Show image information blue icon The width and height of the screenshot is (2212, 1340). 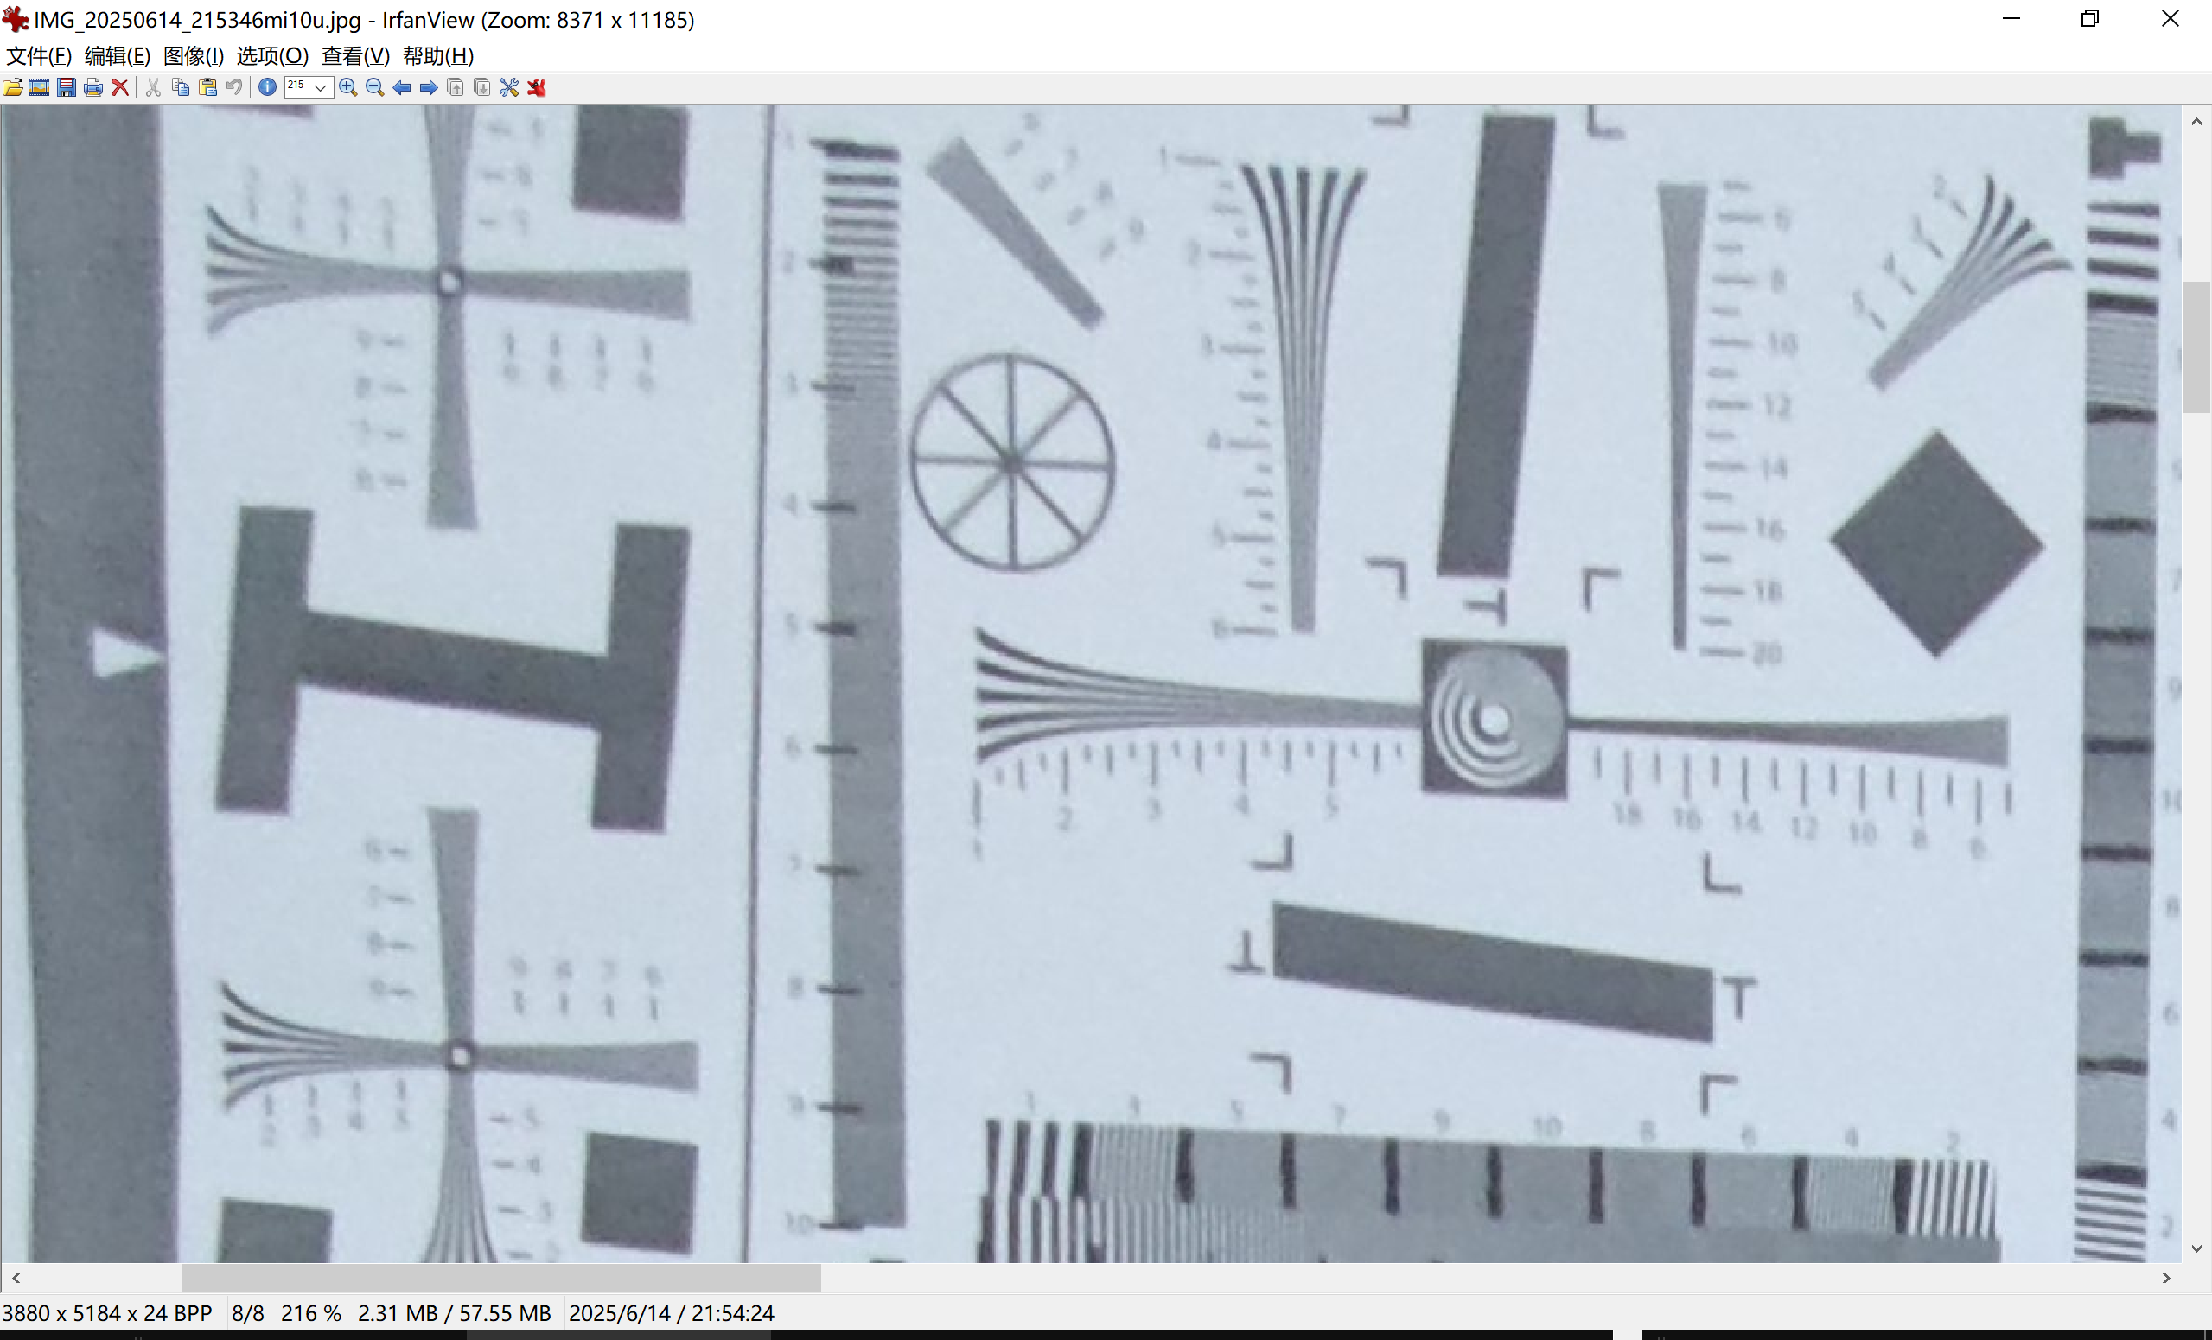(x=267, y=87)
